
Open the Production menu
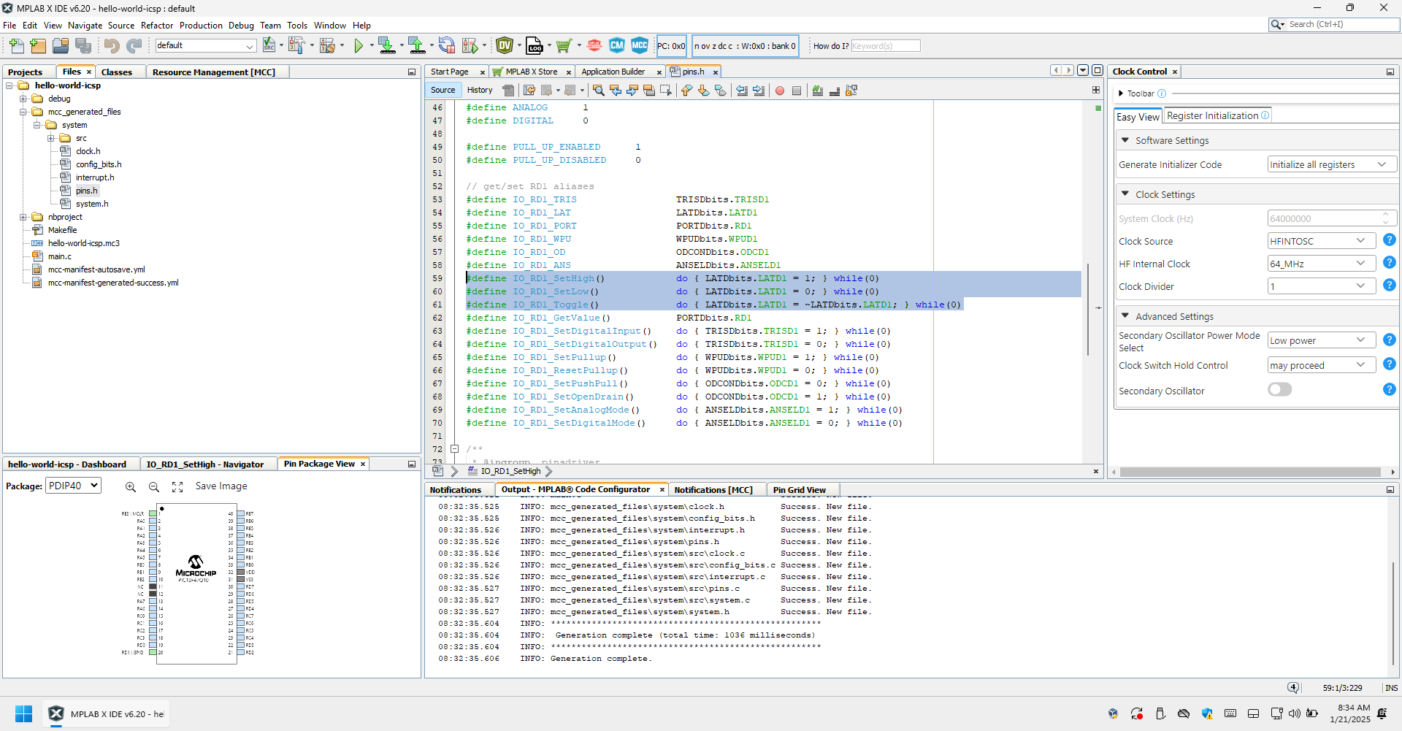pos(201,26)
